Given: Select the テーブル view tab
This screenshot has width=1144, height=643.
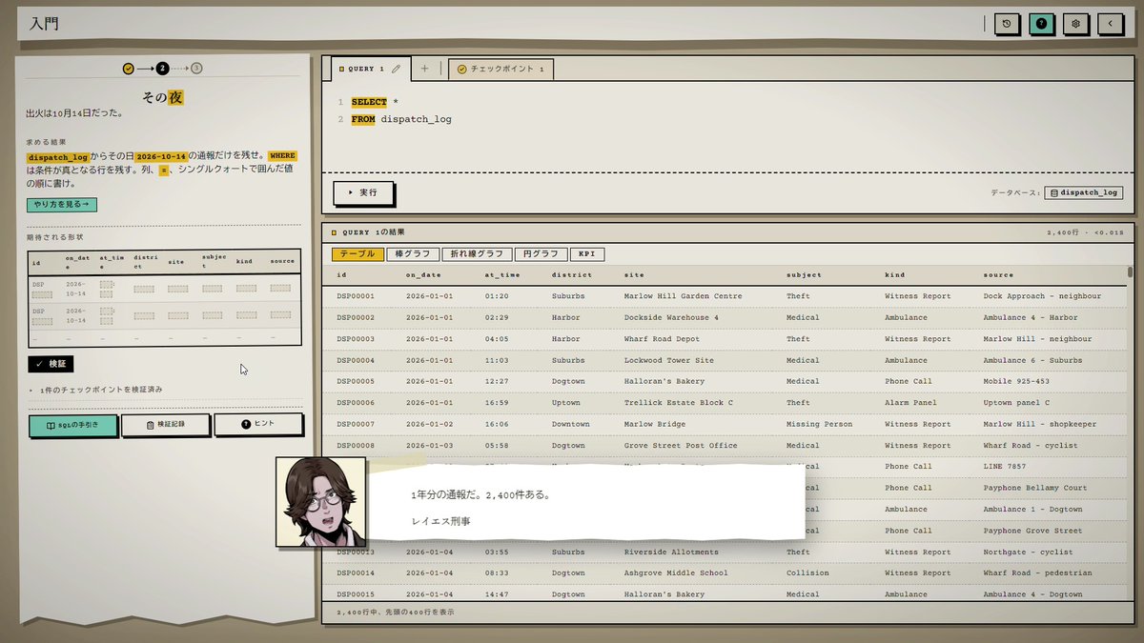Looking at the screenshot, I should click(x=357, y=254).
